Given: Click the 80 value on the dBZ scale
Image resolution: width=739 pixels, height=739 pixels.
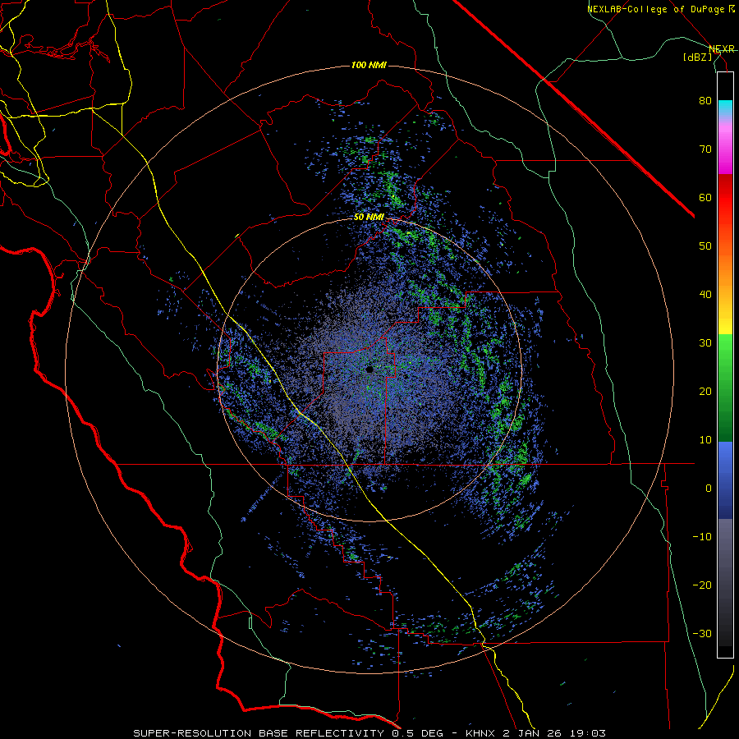Looking at the screenshot, I should click(705, 100).
